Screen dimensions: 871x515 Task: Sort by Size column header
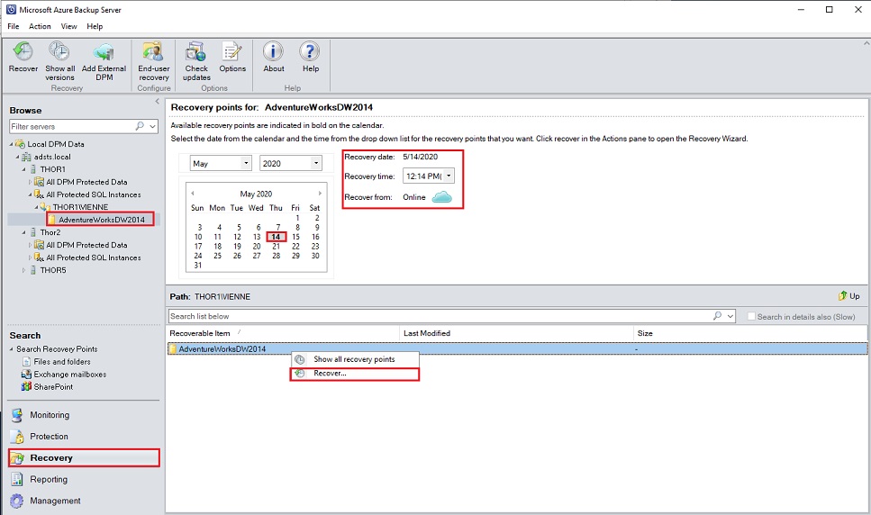coord(750,333)
